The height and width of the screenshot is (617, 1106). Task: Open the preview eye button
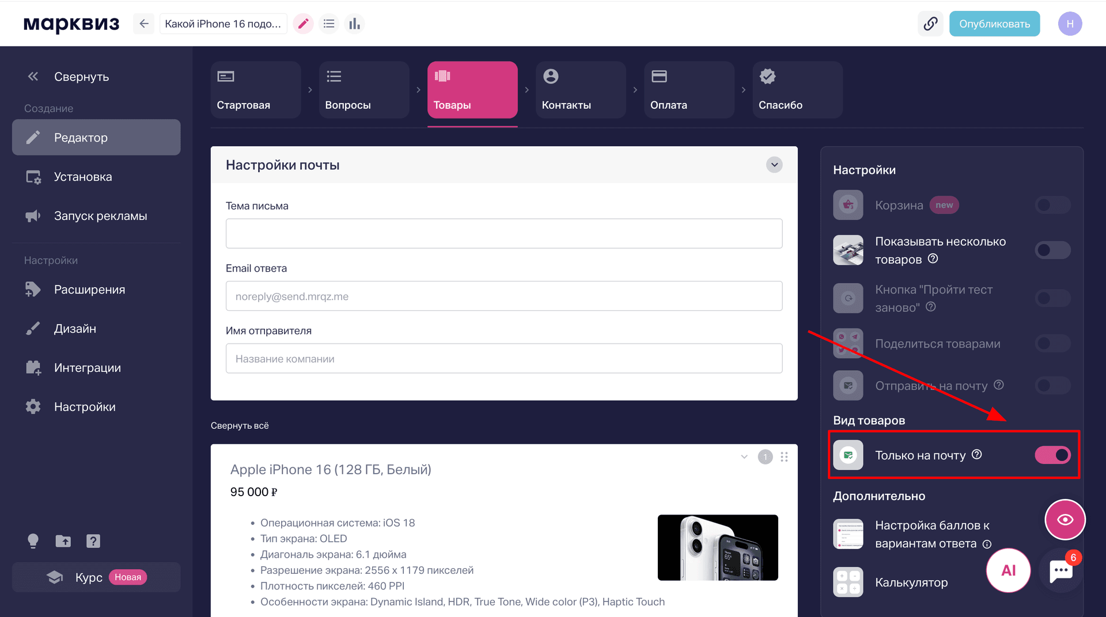coord(1065,519)
